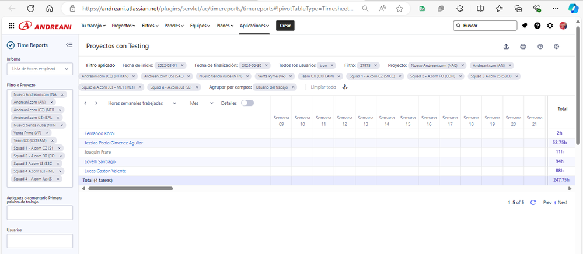Open Horas semanales trabajadas dropdown

(x=142, y=103)
